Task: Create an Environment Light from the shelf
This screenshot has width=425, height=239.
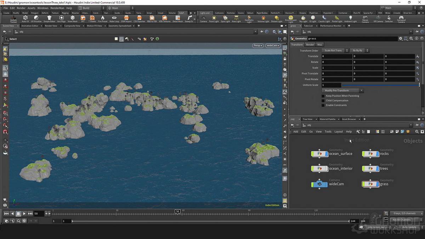Action: [291, 19]
